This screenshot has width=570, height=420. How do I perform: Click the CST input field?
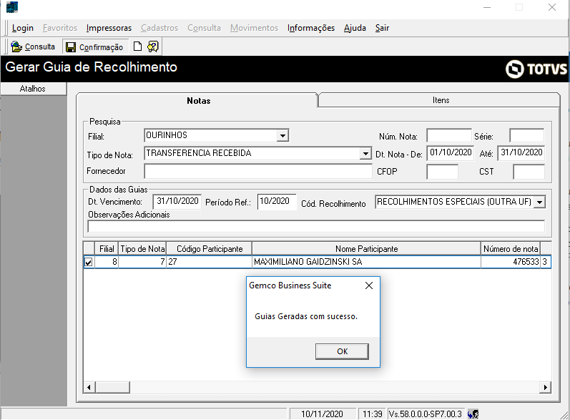529,172
